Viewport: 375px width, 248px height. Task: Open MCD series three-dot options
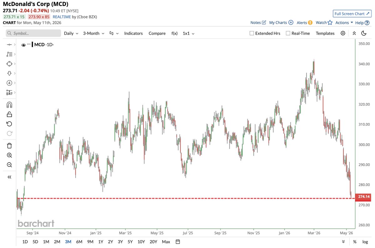click(x=29, y=44)
